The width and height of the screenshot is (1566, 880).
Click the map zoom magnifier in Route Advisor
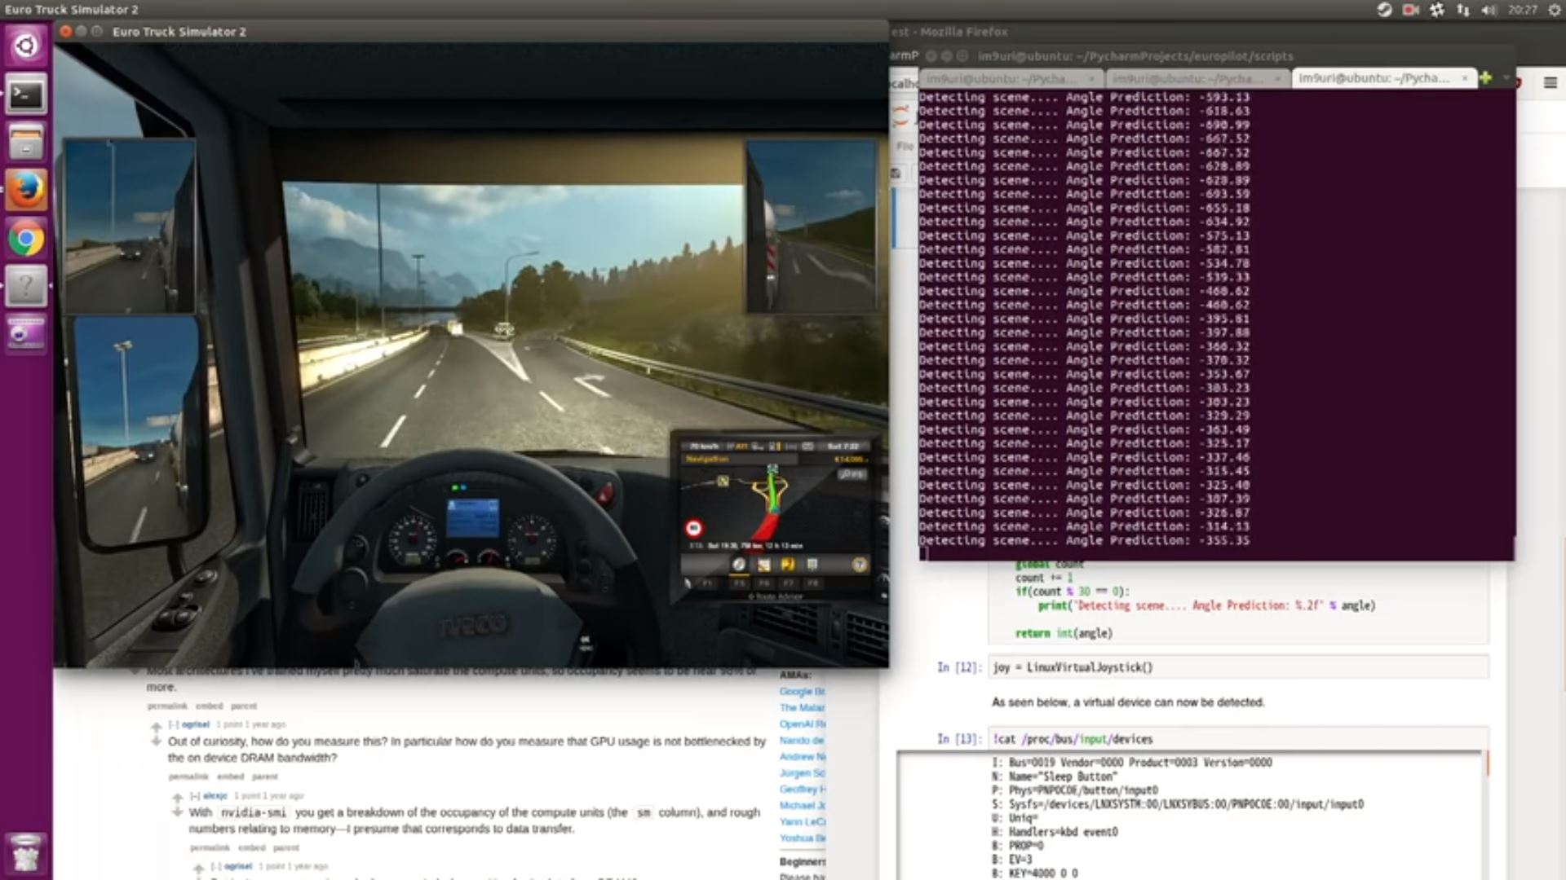coord(852,473)
